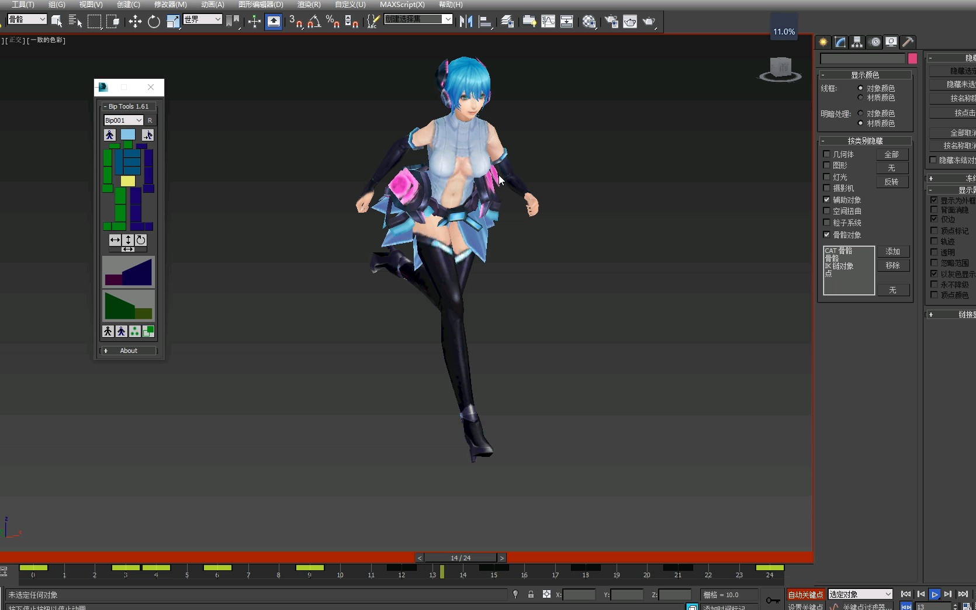Check the 图形 hide-by-category box

(x=826, y=165)
